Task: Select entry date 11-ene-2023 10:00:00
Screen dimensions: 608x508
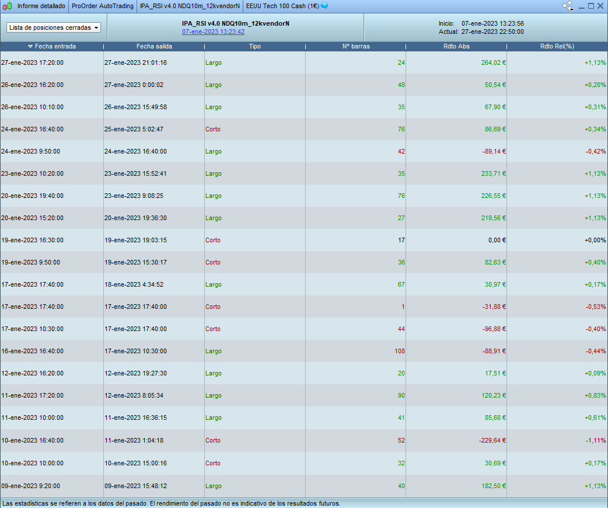Action: (x=33, y=417)
